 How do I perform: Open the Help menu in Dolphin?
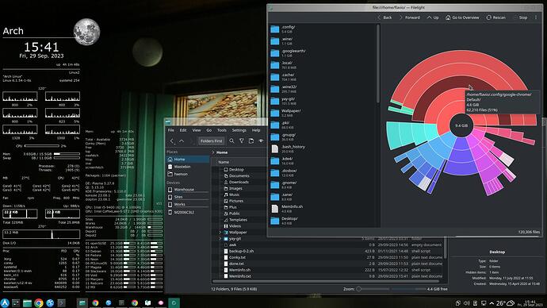[256, 130]
